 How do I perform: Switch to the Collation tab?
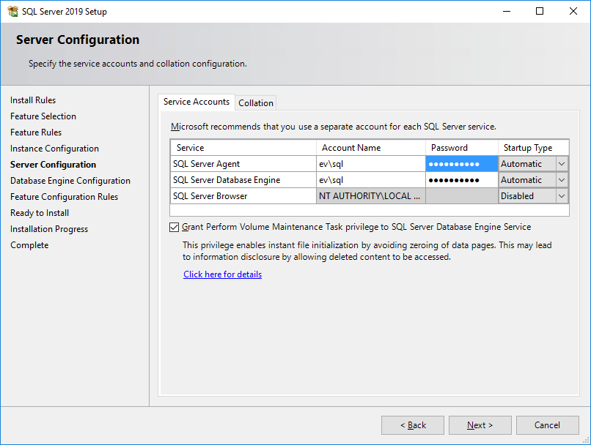255,102
